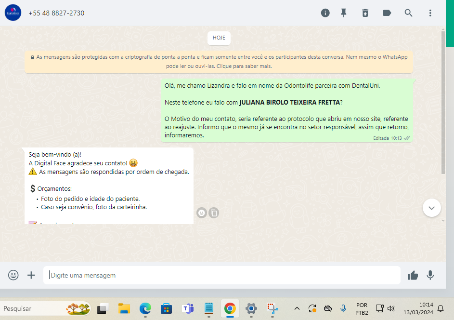
Task: Open the emoji picker beside message box
Action: click(13, 275)
